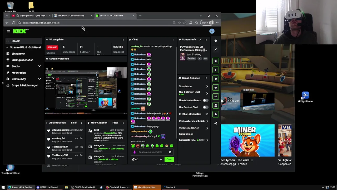Open Moderation in the sidebar
The width and height of the screenshot is (337, 190).
(x=23, y=73)
